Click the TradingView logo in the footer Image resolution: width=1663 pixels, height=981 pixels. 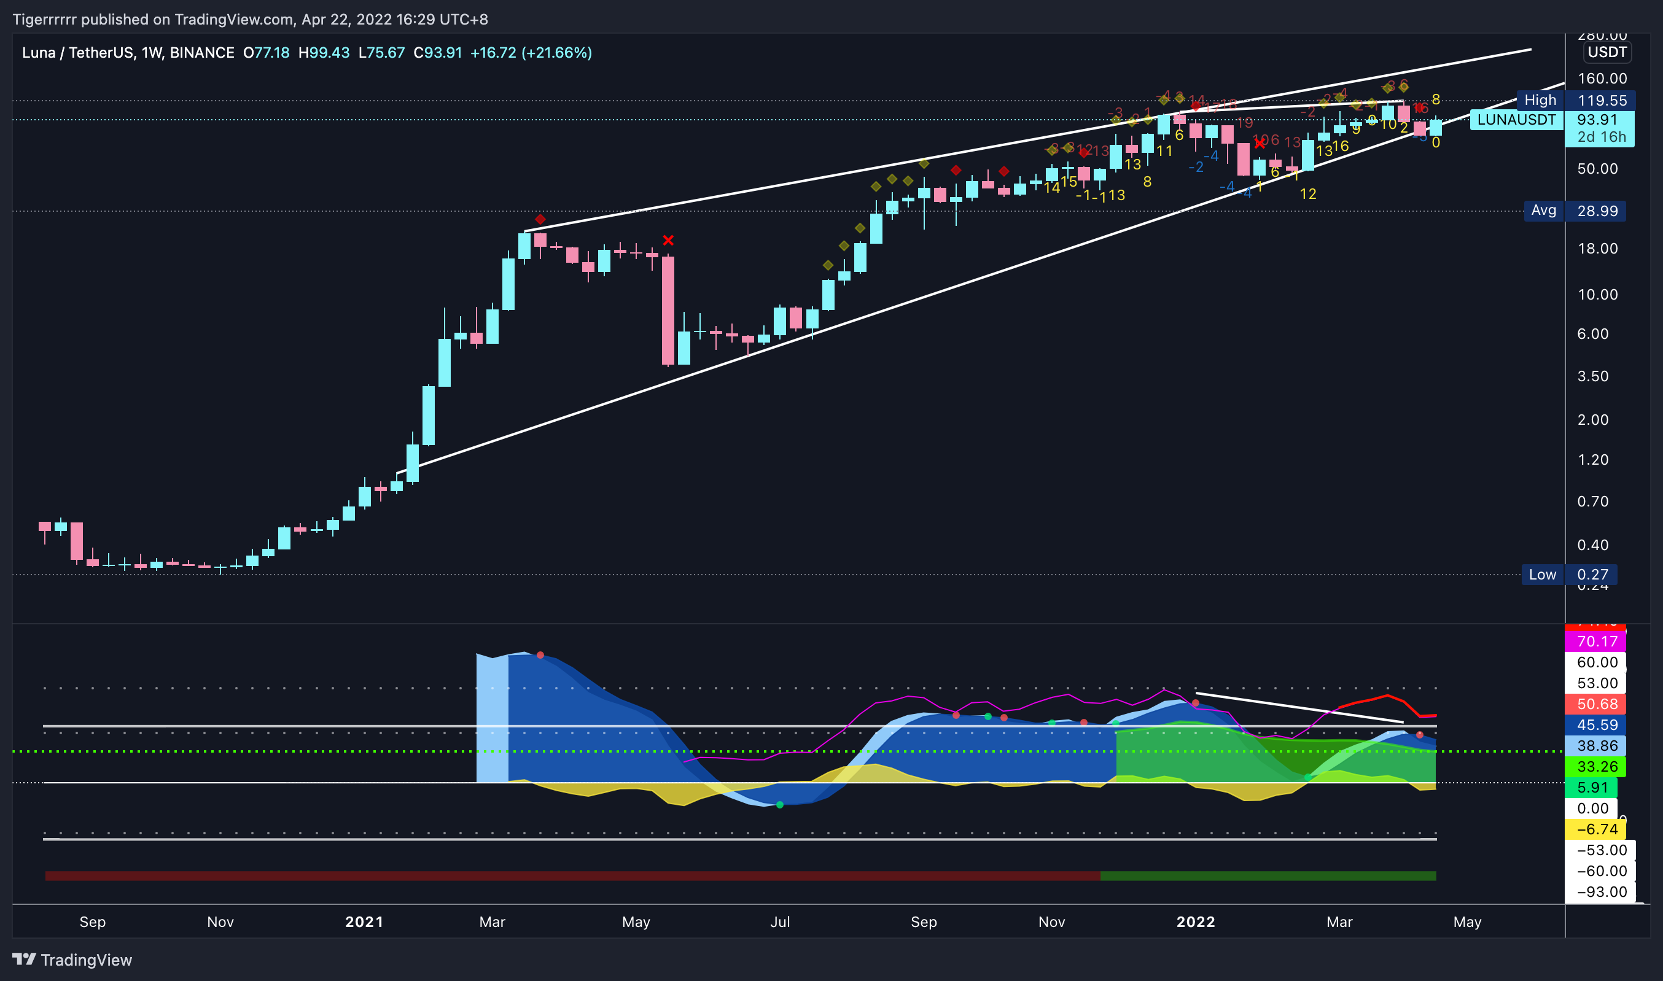pyautogui.click(x=72, y=960)
